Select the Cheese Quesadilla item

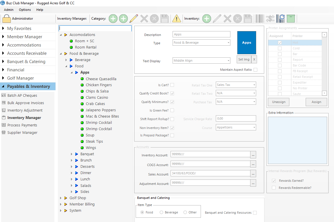pyautogui.click(x=101, y=79)
